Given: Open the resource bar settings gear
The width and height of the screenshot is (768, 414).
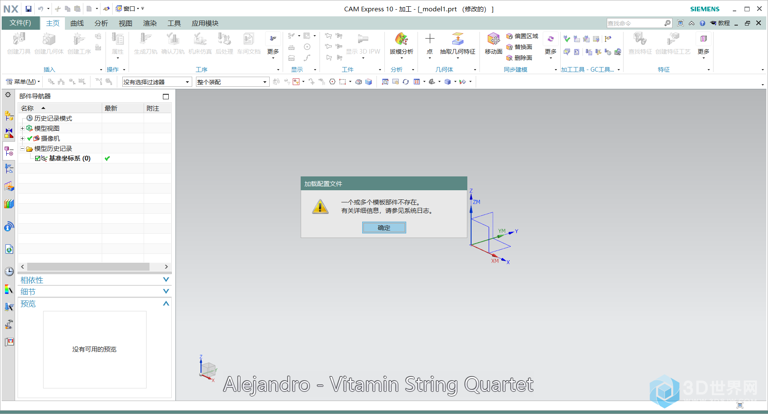Looking at the screenshot, I should (x=8, y=95).
